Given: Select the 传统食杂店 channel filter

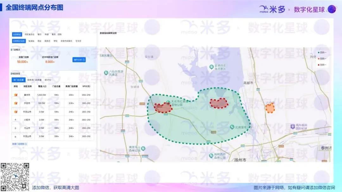Looking at the screenshot, I should (29, 34).
